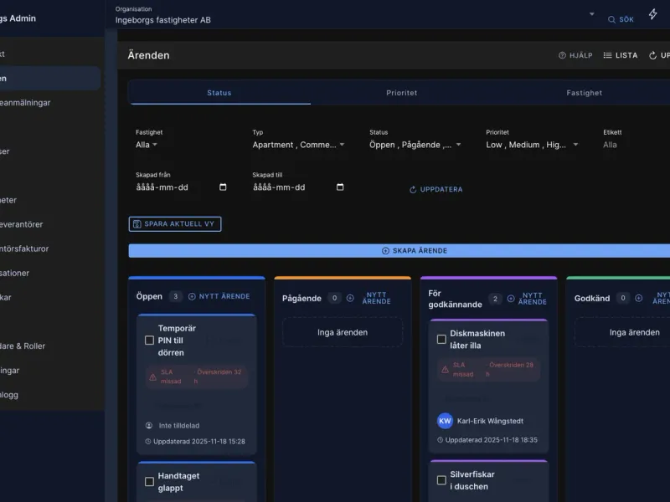Click SLA warning icon on Diskmaskinen card

445,370
